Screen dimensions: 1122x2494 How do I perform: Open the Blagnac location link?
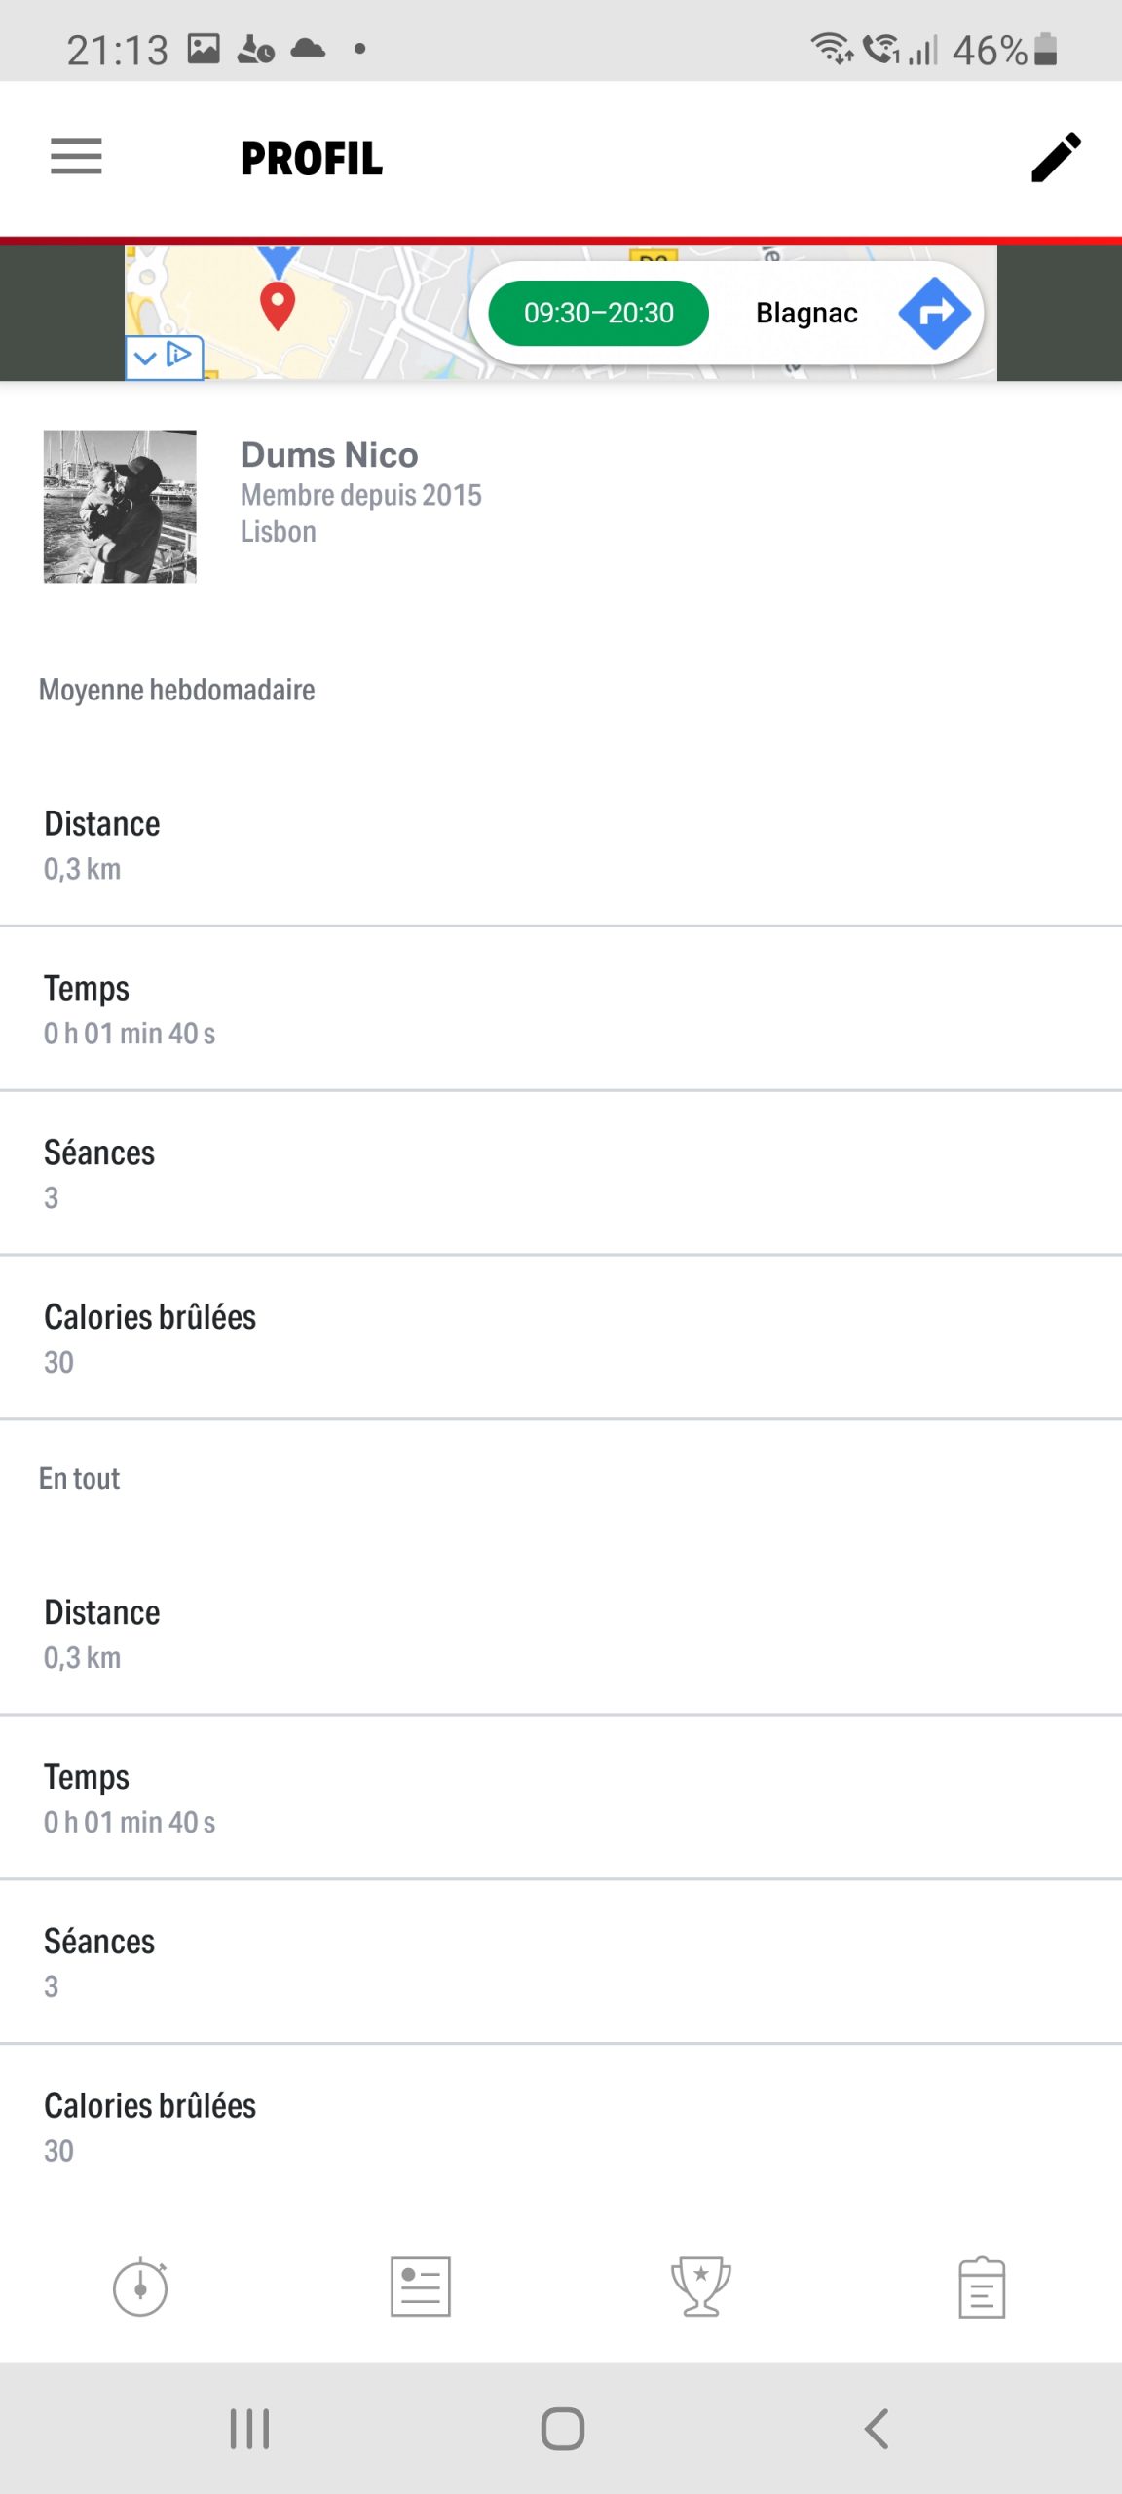click(x=806, y=313)
